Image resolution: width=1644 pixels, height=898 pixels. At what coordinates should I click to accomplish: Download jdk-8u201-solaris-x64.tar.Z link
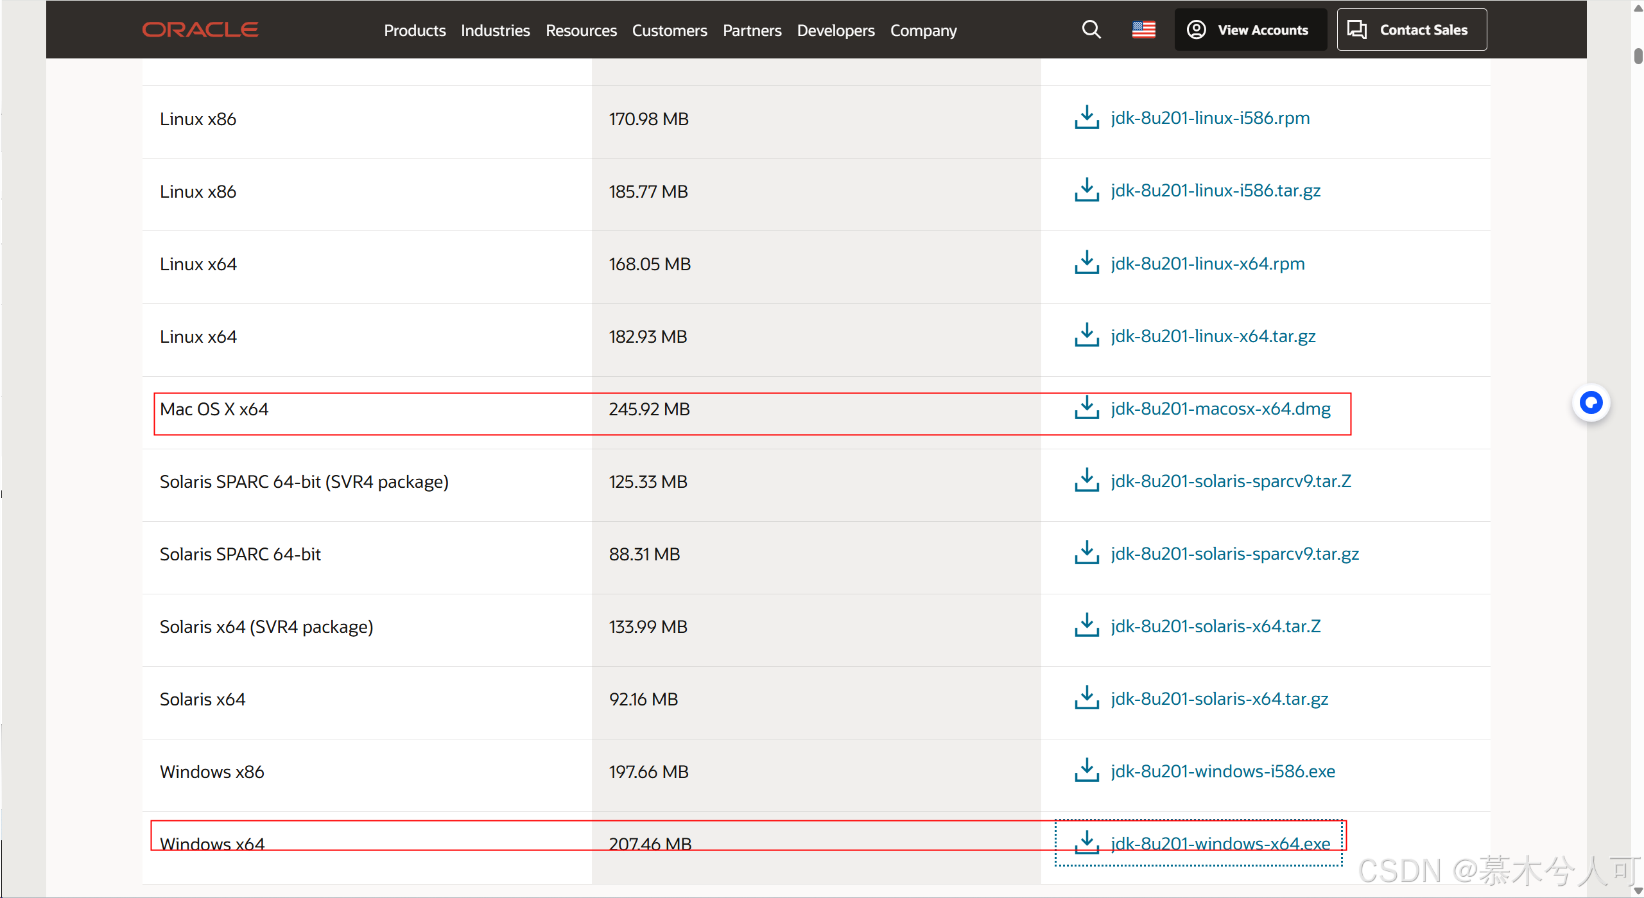1215,626
